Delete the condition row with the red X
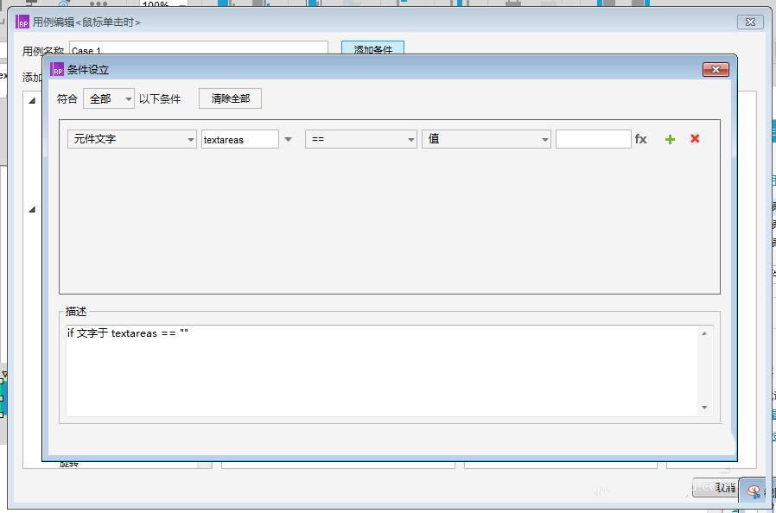 pos(694,138)
